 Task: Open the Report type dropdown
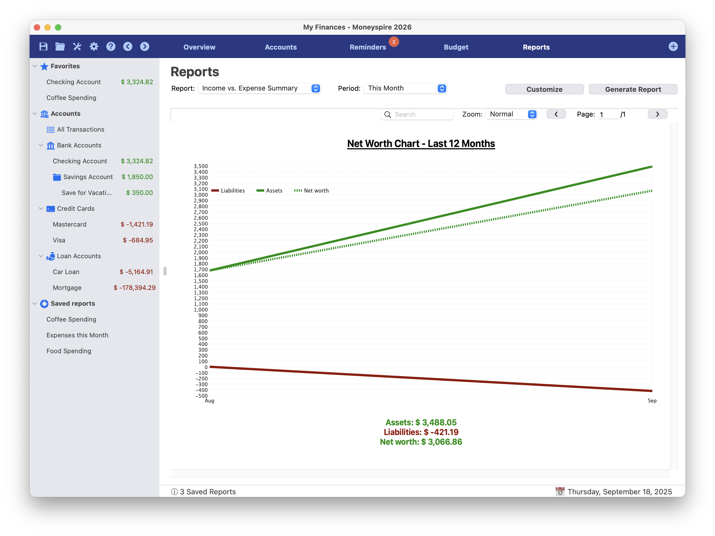(259, 88)
